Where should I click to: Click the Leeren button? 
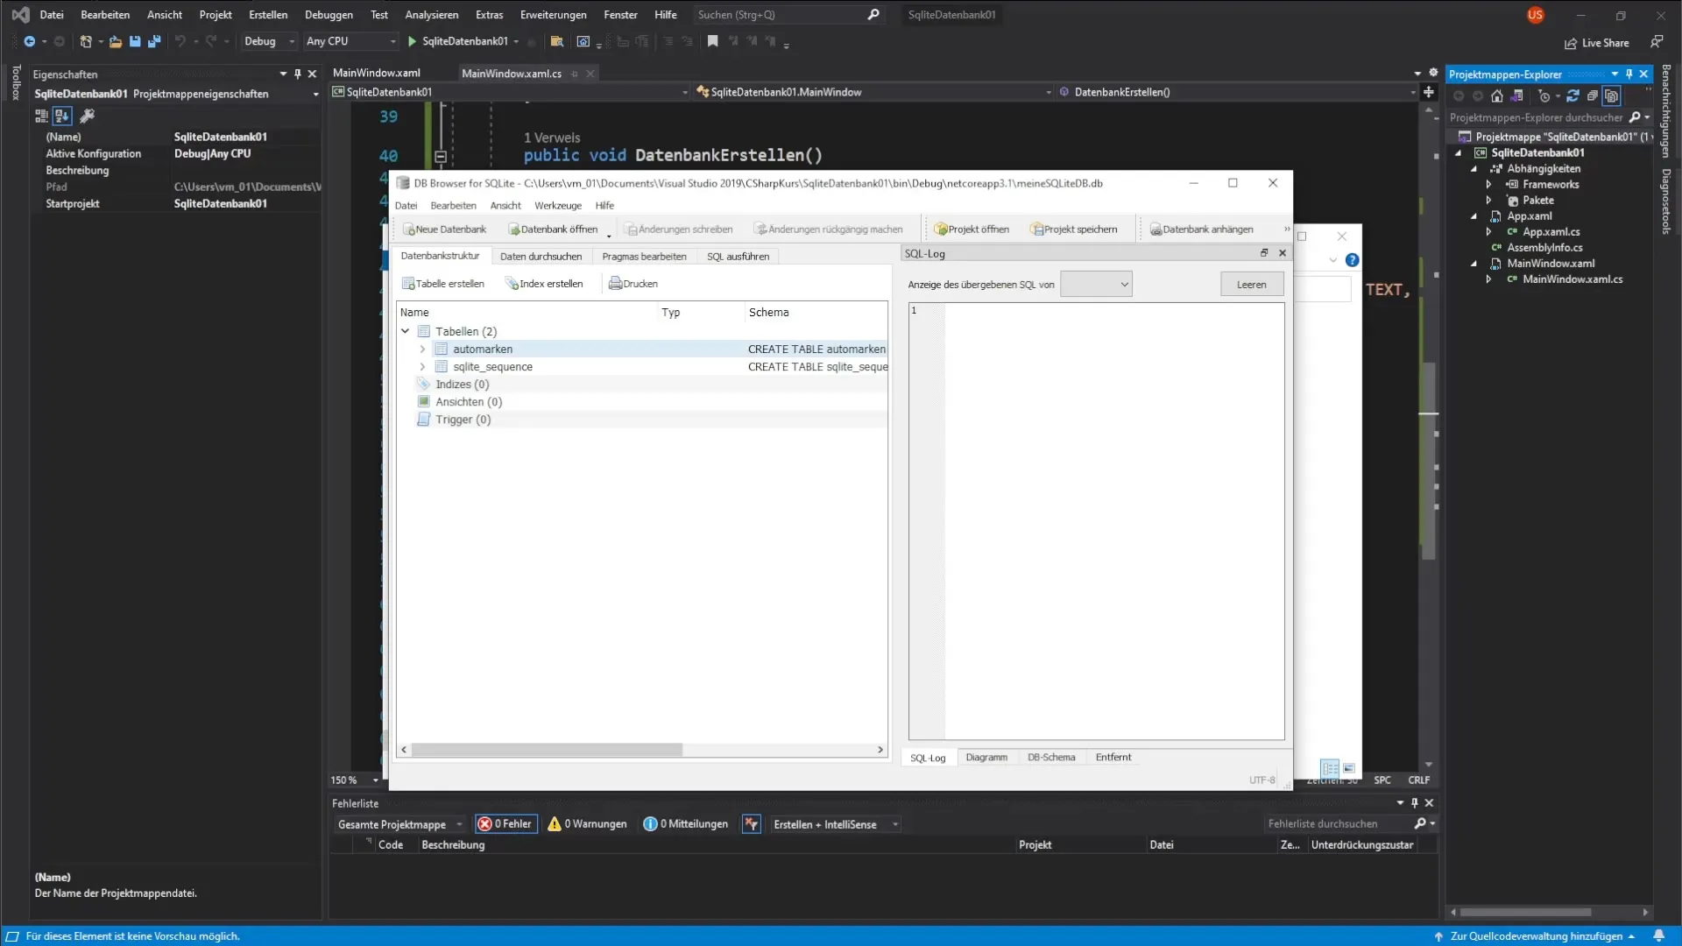[1251, 285]
